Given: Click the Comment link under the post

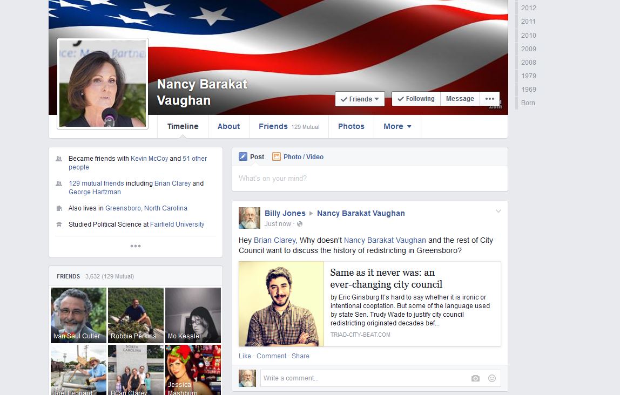Looking at the screenshot, I should pos(271,356).
